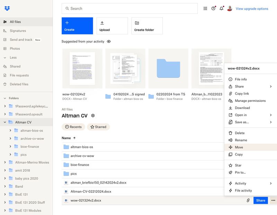
Task: Open the help question mark icon
Action: coord(213,9)
